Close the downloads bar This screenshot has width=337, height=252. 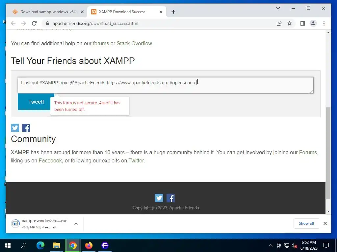click(325, 223)
